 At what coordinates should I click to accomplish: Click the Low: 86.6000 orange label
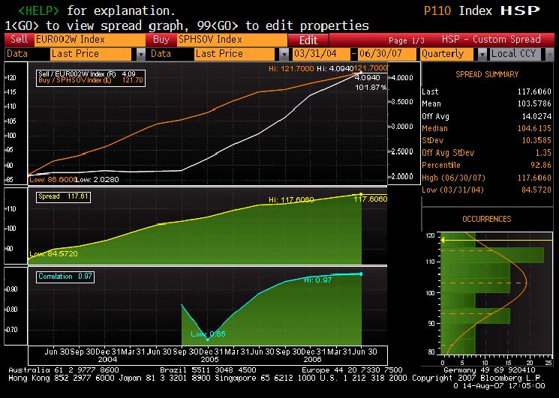(53, 180)
